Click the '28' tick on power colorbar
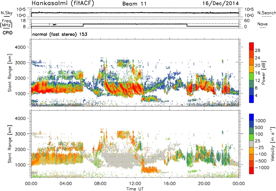This screenshot has width=276, height=191. click(257, 50)
